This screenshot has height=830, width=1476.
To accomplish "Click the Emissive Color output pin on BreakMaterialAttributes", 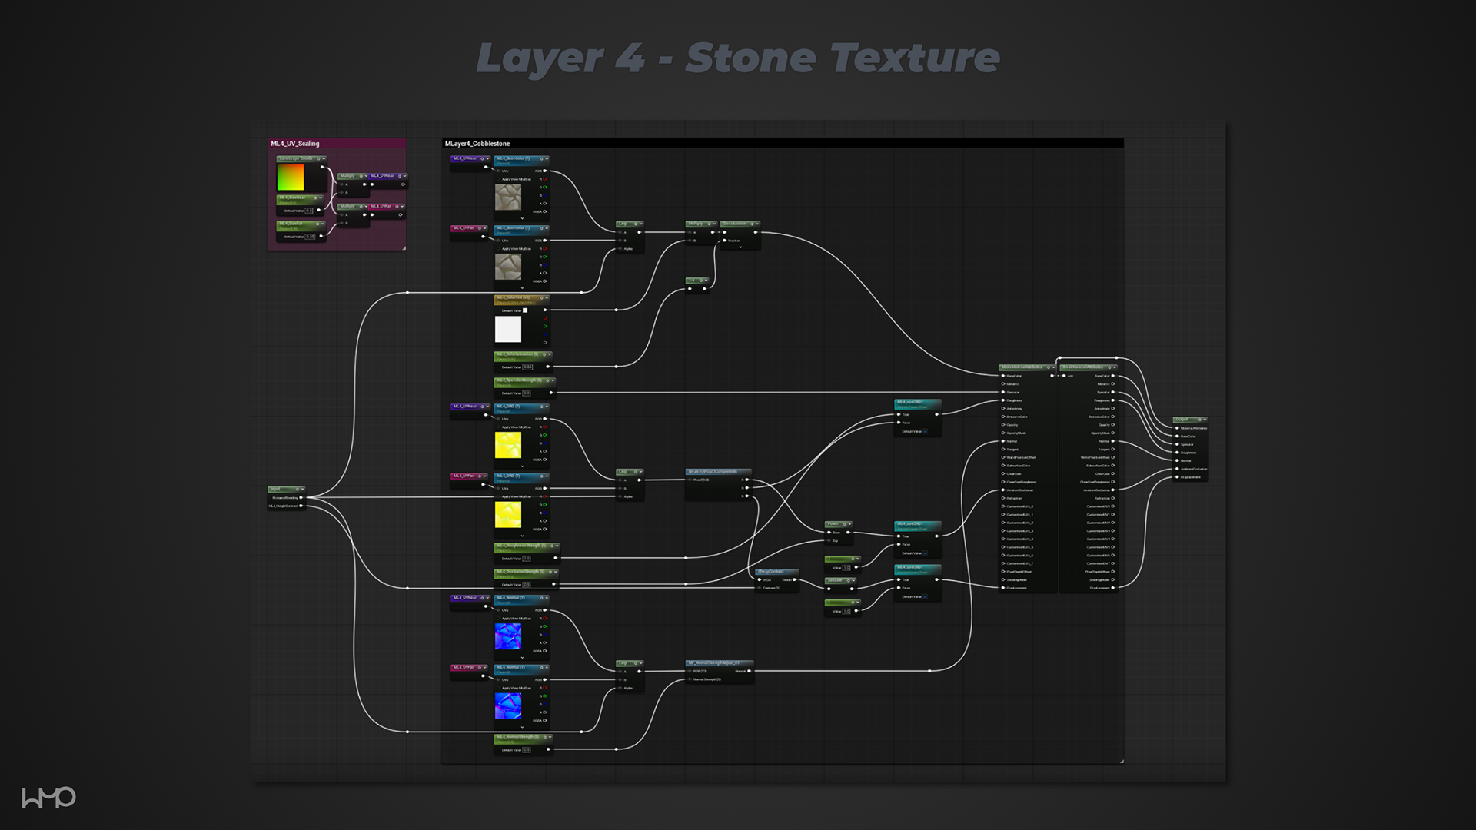I will pyautogui.click(x=1113, y=417).
